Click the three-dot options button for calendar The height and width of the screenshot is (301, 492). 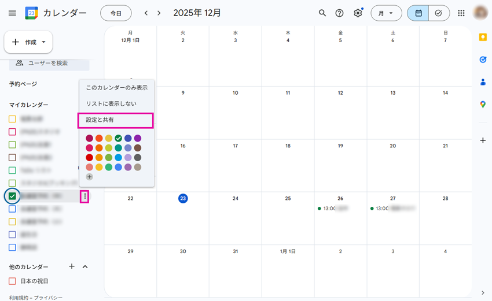85,196
